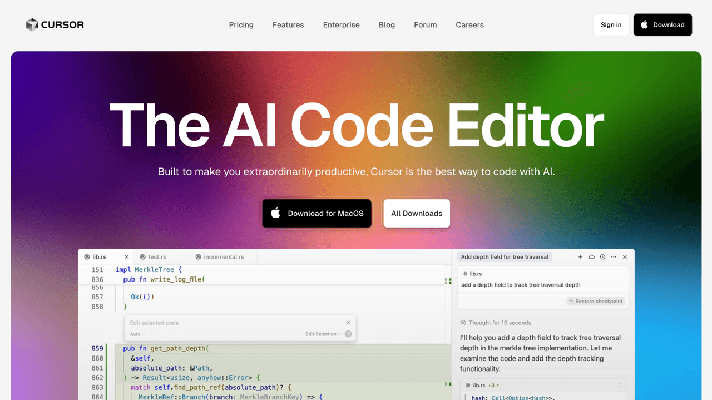This screenshot has height=400, width=712.
Task: Open more chat options via the ellipsis icon
Action: pos(614,257)
